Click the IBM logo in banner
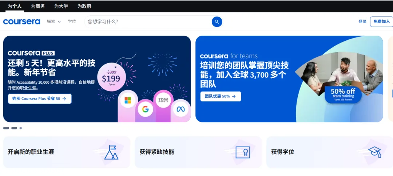 [163, 100]
